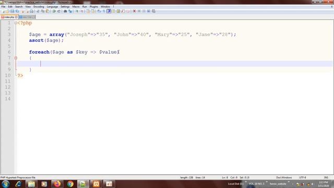
Task: Open the Run menu
Action: [85, 7]
